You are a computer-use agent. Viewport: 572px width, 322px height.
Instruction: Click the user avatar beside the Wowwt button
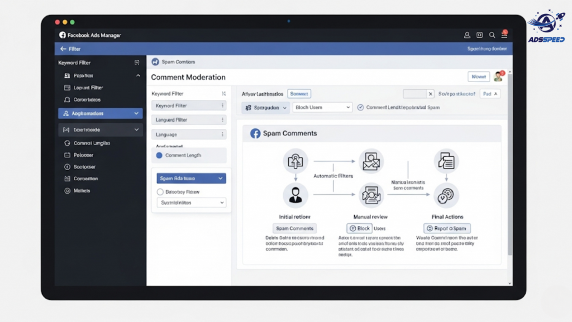coord(498,76)
